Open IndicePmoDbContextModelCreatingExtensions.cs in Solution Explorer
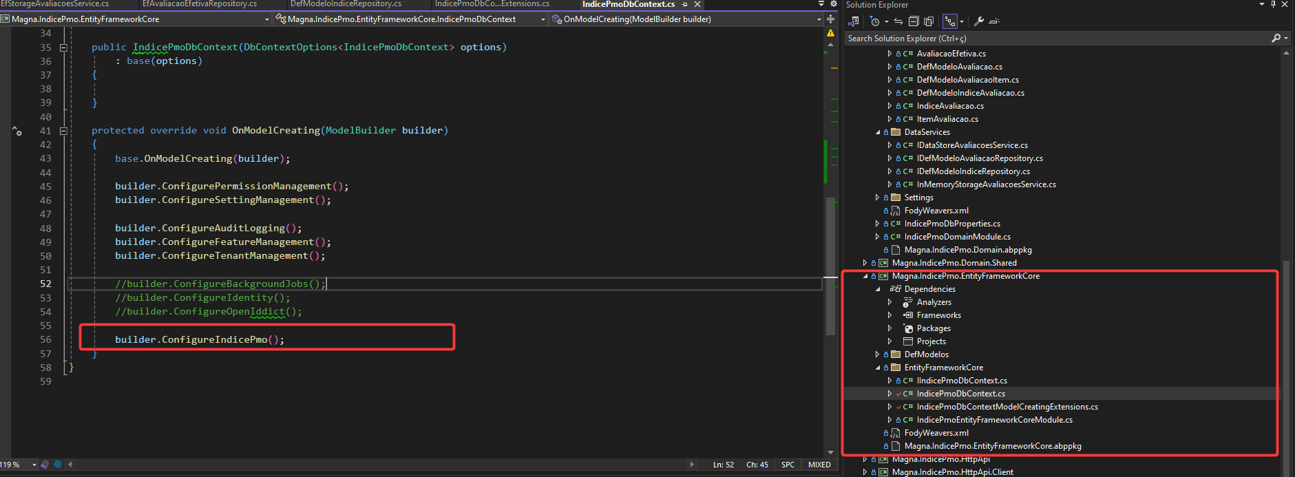This screenshot has height=477, width=1295. click(x=1007, y=407)
